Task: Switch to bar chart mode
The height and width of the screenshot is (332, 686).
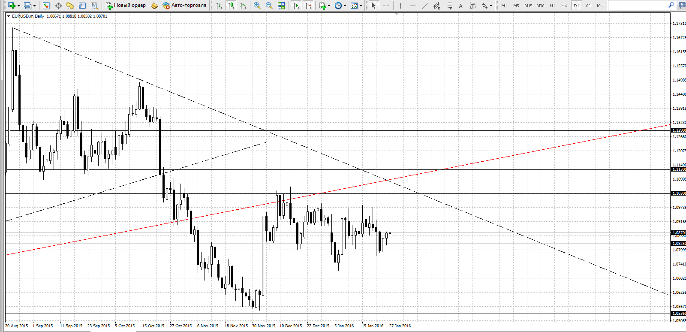Action: [x=219, y=6]
